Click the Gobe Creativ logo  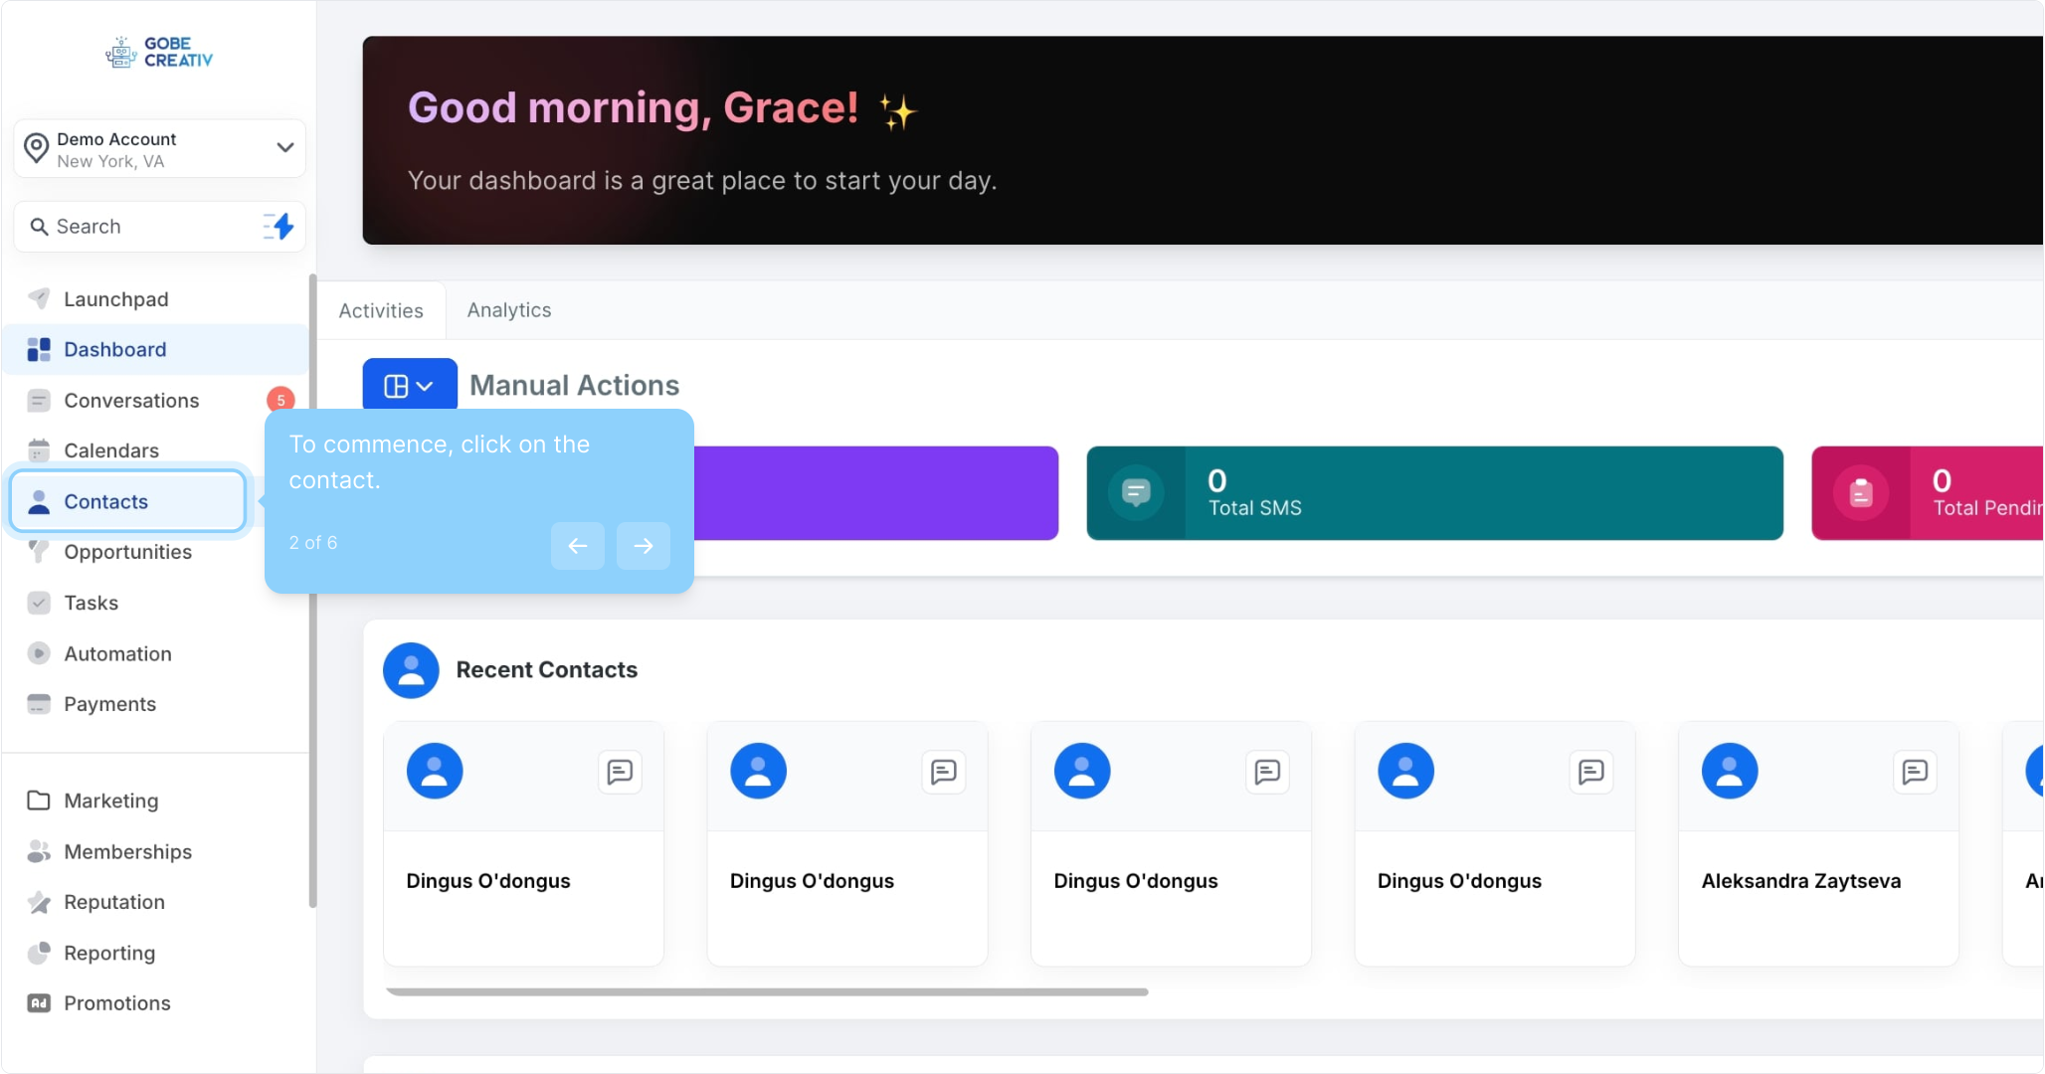[159, 52]
